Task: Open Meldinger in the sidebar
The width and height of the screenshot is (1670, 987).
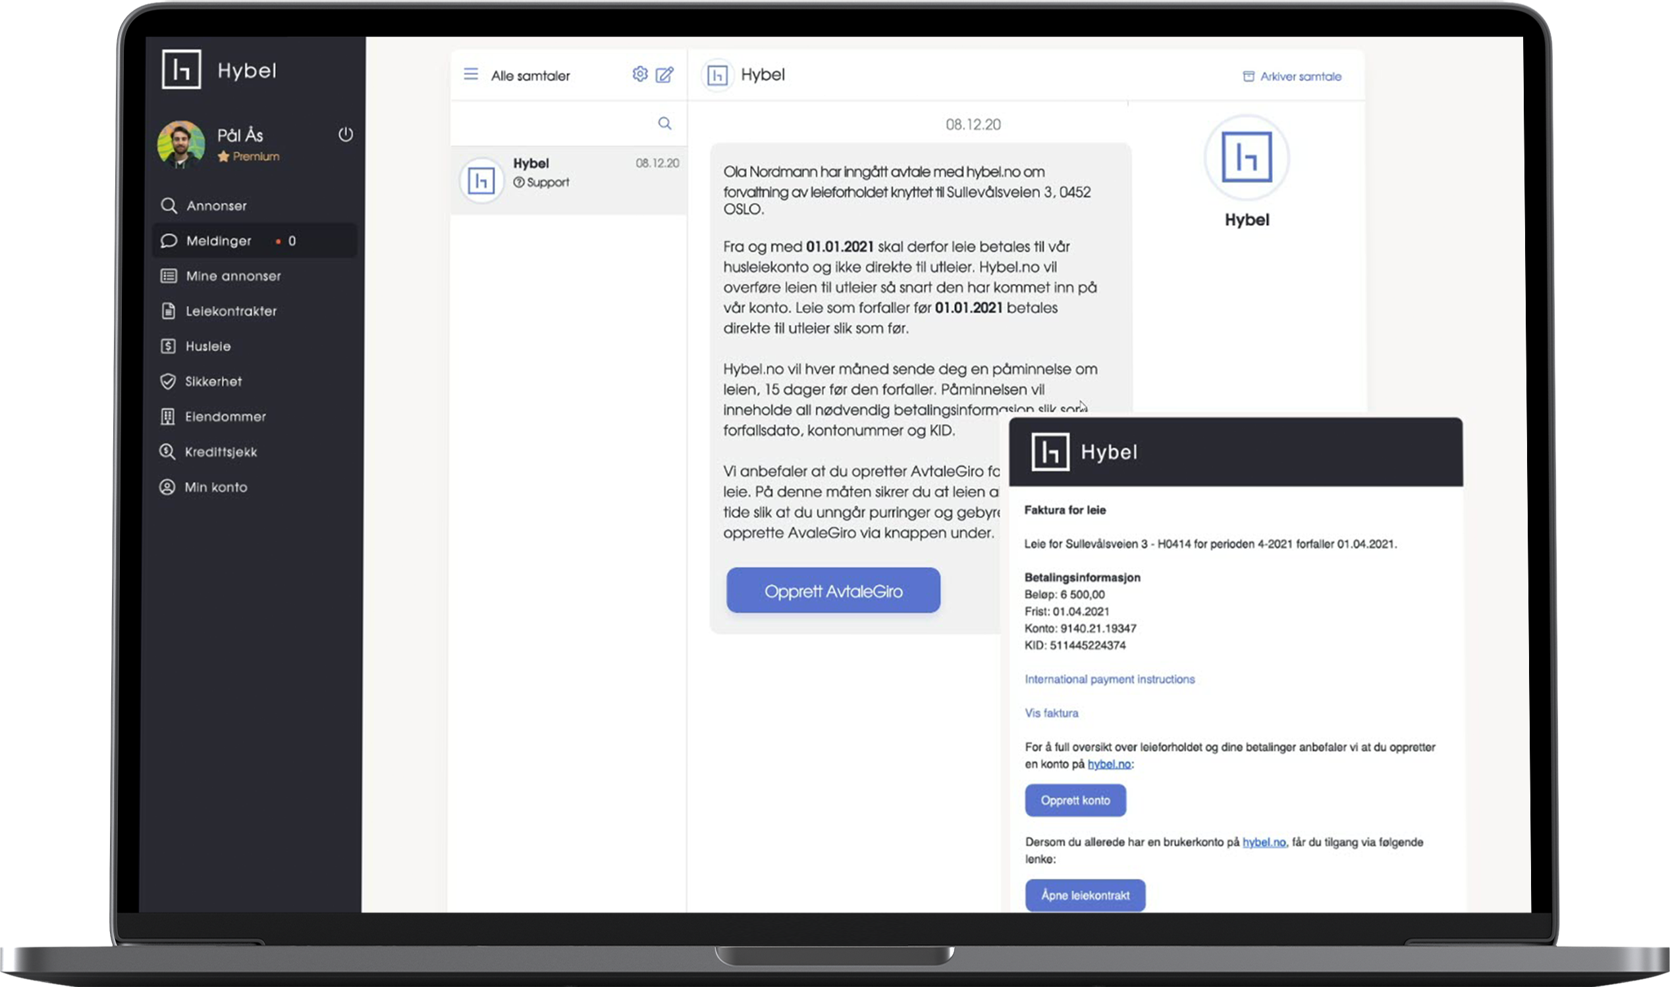Action: (x=254, y=241)
